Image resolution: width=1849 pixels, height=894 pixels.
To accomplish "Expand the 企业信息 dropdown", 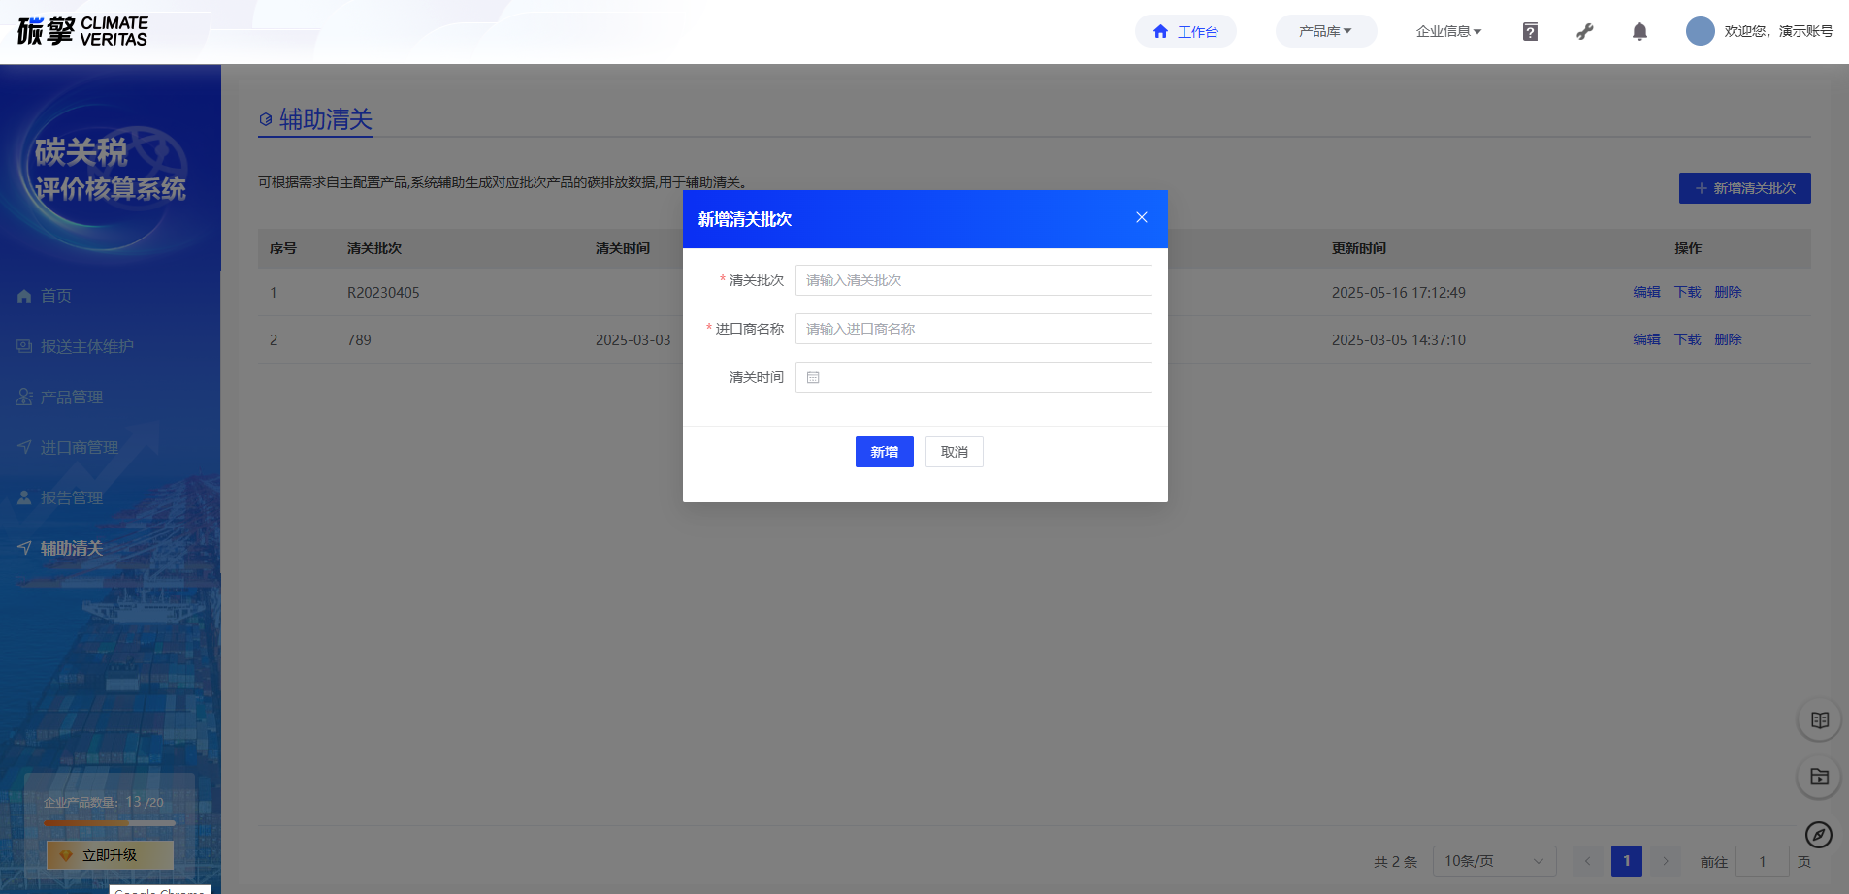I will click(x=1448, y=32).
